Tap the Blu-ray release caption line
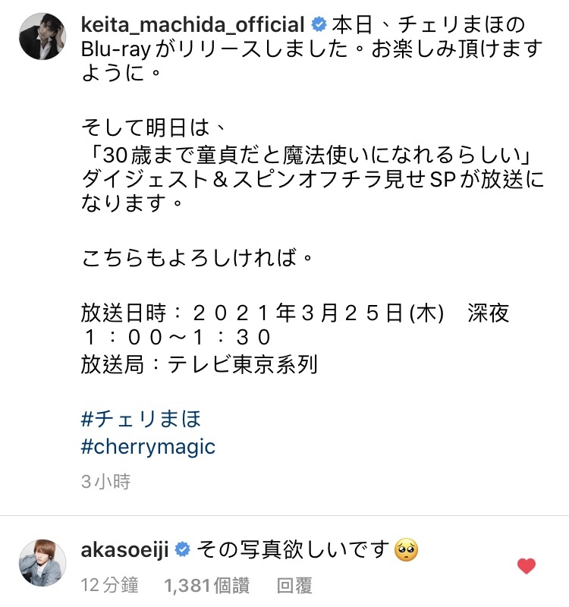Viewport: 569px width, 607px height. [x=312, y=49]
